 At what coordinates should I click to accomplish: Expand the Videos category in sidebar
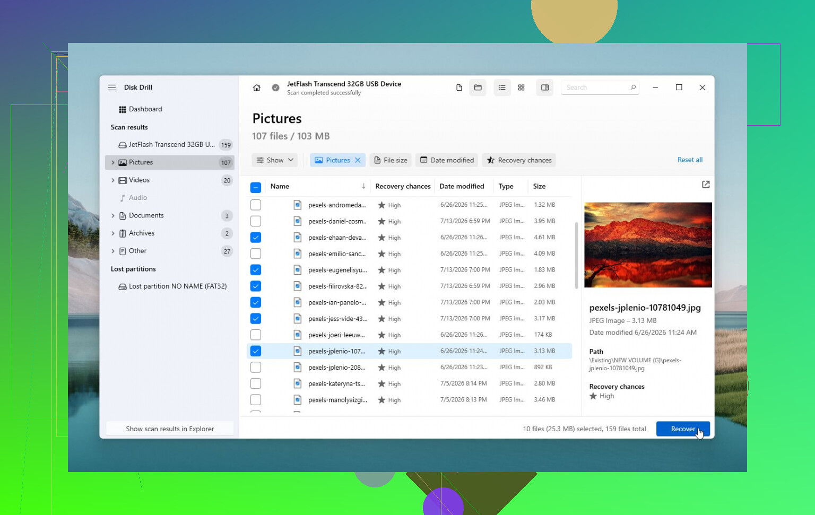point(113,180)
